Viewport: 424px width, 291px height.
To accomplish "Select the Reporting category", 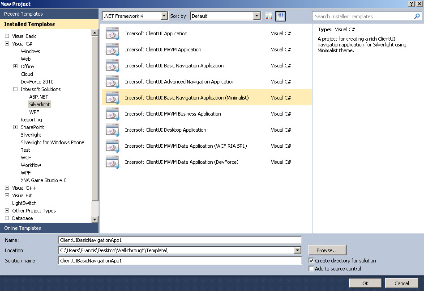I will point(31,120).
